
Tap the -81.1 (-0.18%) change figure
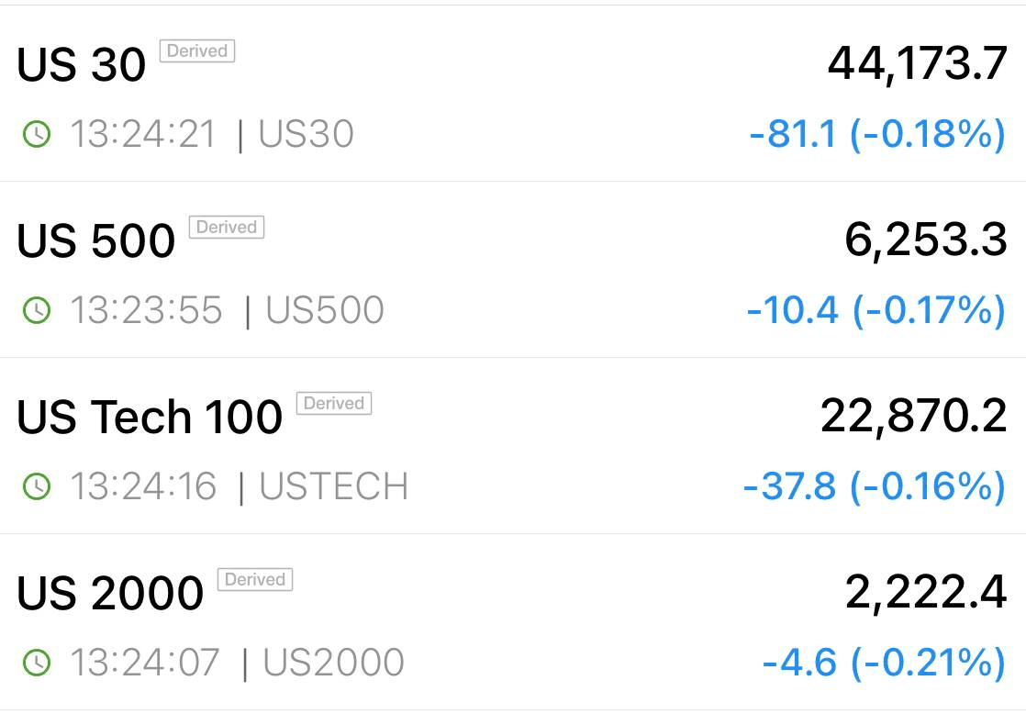[x=877, y=134]
